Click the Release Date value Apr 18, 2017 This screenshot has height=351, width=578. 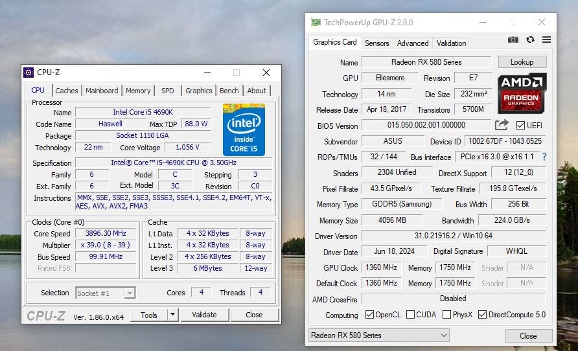(386, 109)
